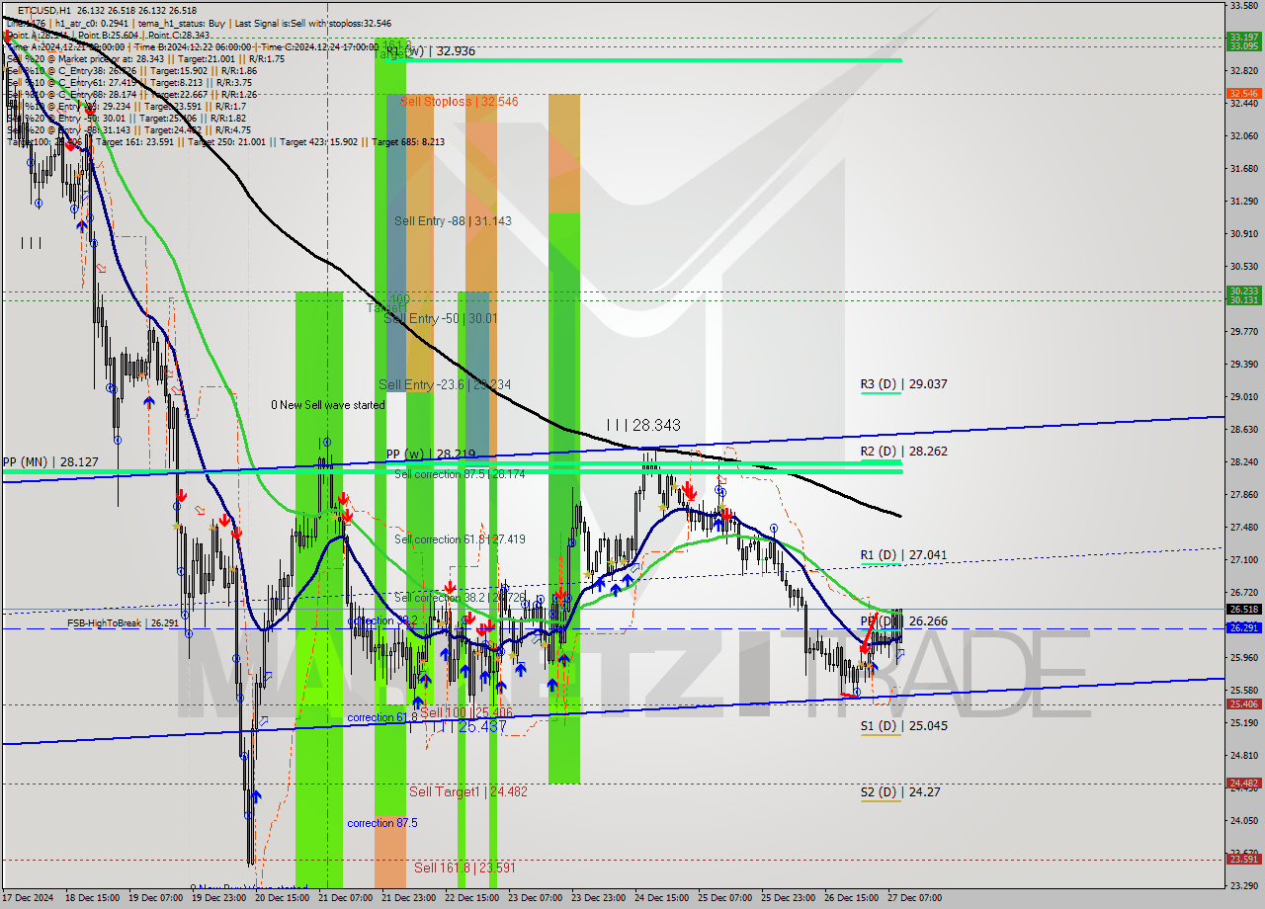The image size is (1265, 909).
Task: Click the Sell 100 25.406 label
Action: (466, 712)
